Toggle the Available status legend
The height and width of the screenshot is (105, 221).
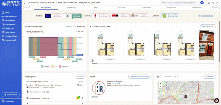(x=46, y=66)
